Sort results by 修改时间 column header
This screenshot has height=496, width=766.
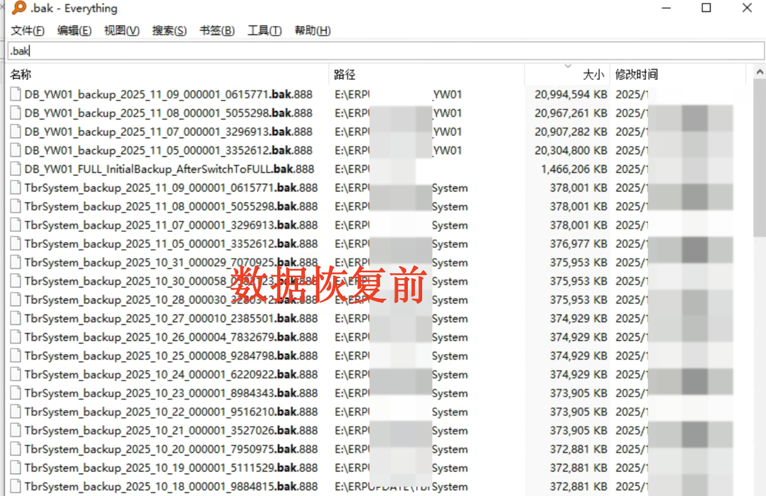(x=636, y=74)
